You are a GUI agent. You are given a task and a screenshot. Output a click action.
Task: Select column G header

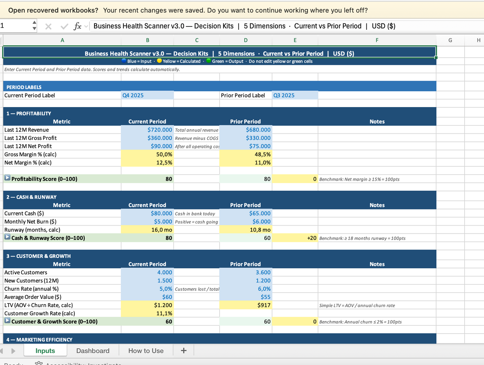click(x=450, y=40)
